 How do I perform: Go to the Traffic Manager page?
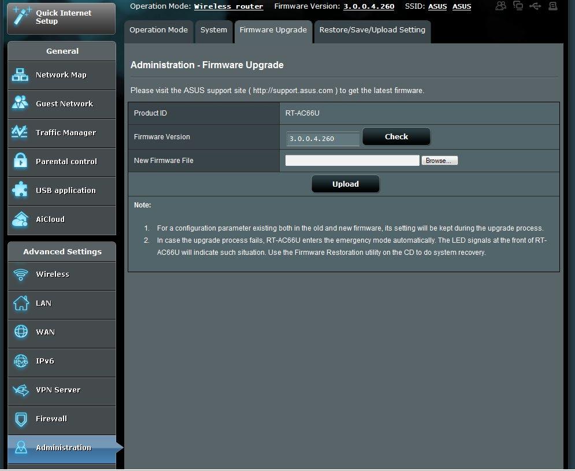click(x=62, y=133)
